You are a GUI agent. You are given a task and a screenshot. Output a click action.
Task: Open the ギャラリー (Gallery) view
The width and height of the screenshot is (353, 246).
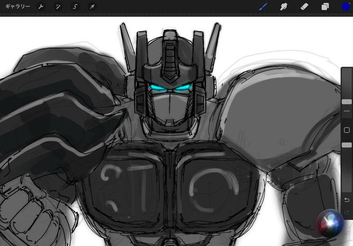point(18,7)
